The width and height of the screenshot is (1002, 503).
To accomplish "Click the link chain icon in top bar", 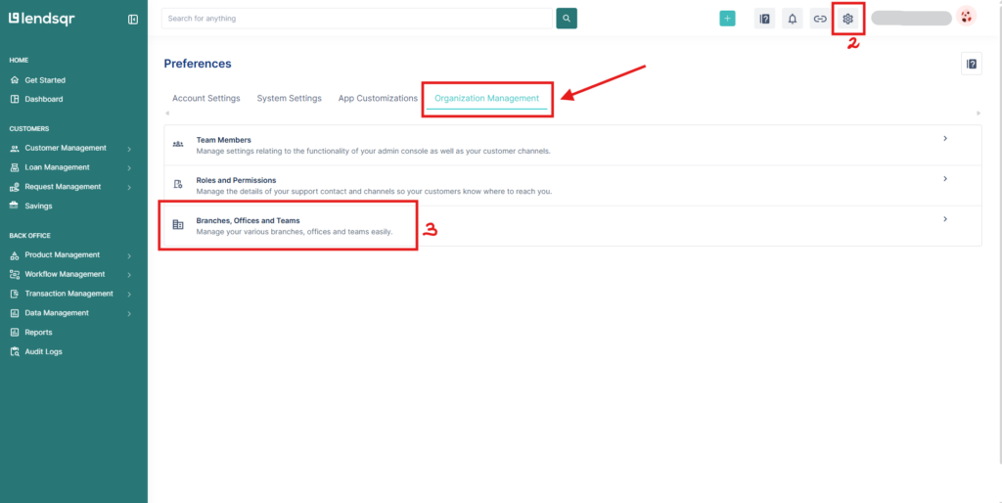I will [820, 19].
